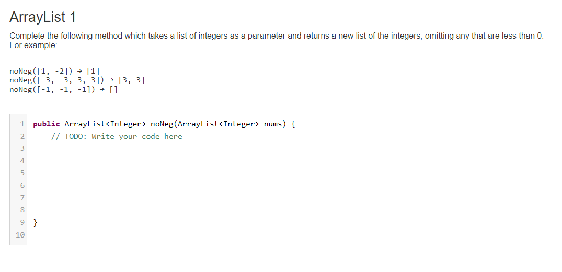This screenshot has width=562, height=272.
Task: Select line number 2 in gutter
Action: 22,136
